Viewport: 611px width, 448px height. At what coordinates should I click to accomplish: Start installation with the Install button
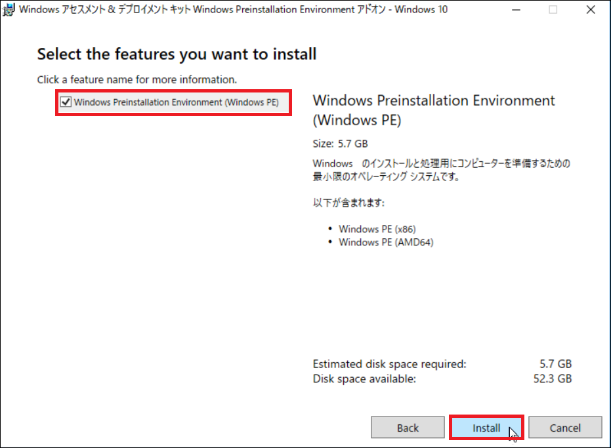click(x=486, y=428)
